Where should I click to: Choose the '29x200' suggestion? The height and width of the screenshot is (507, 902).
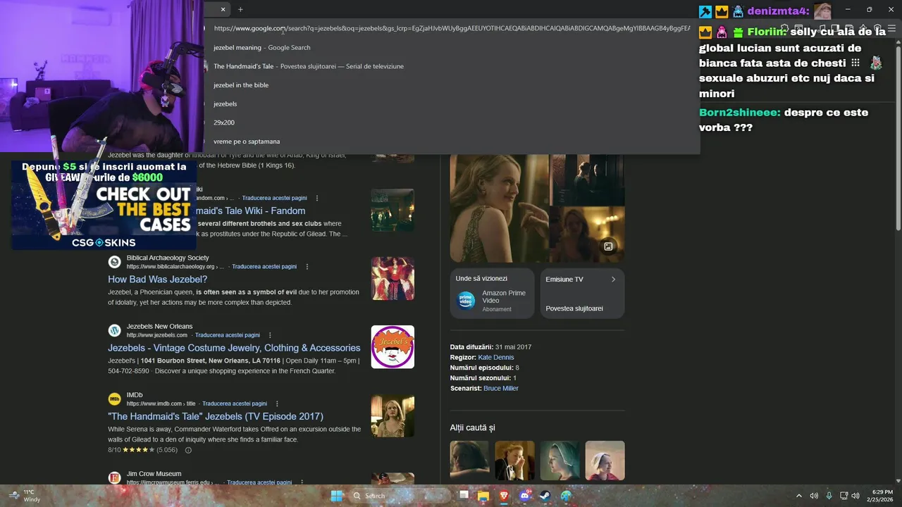[x=452, y=123]
